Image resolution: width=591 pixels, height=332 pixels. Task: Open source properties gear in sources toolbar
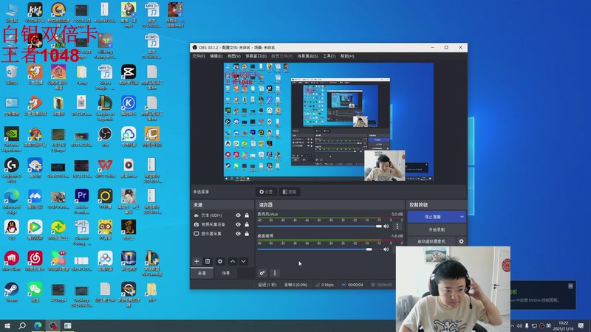click(x=220, y=261)
